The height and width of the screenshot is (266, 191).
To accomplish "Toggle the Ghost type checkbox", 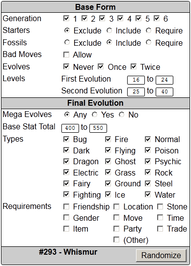I will [108, 161].
